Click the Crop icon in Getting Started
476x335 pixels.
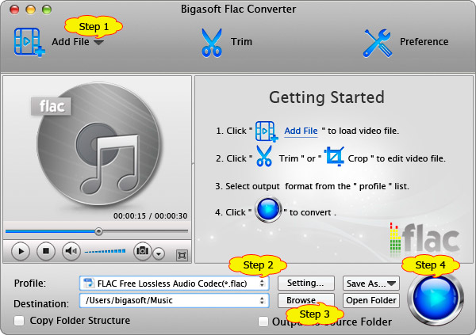coord(334,156)
